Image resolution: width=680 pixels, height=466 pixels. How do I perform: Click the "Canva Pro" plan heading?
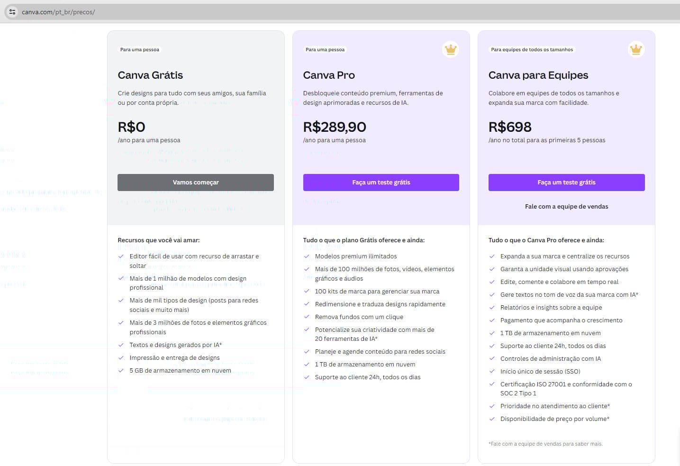coord(329,75)
